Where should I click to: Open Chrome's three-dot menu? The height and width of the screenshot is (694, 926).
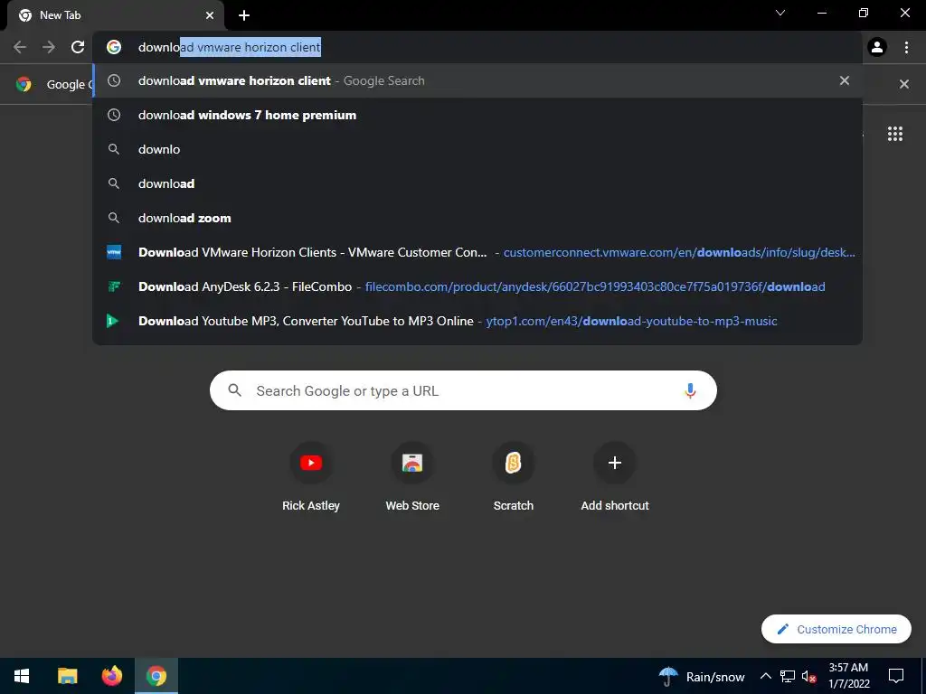coord(906,47)
